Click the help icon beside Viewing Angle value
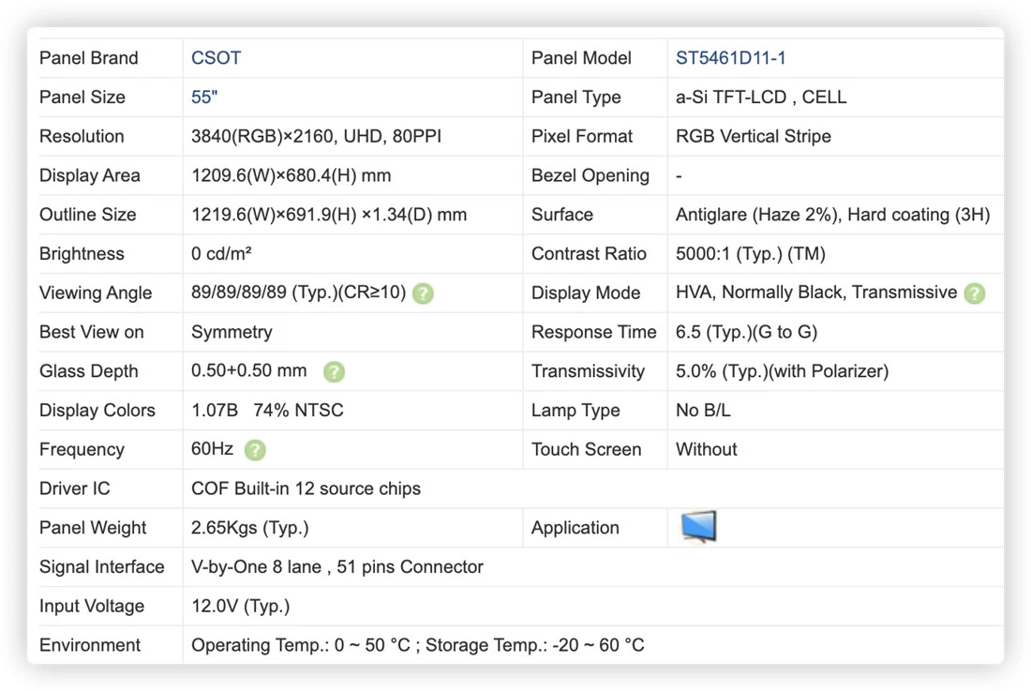 [423, 293]
